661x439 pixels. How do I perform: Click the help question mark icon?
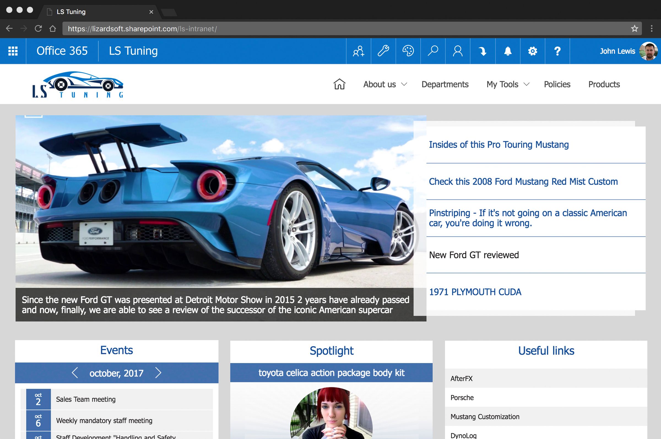[557, 51]
